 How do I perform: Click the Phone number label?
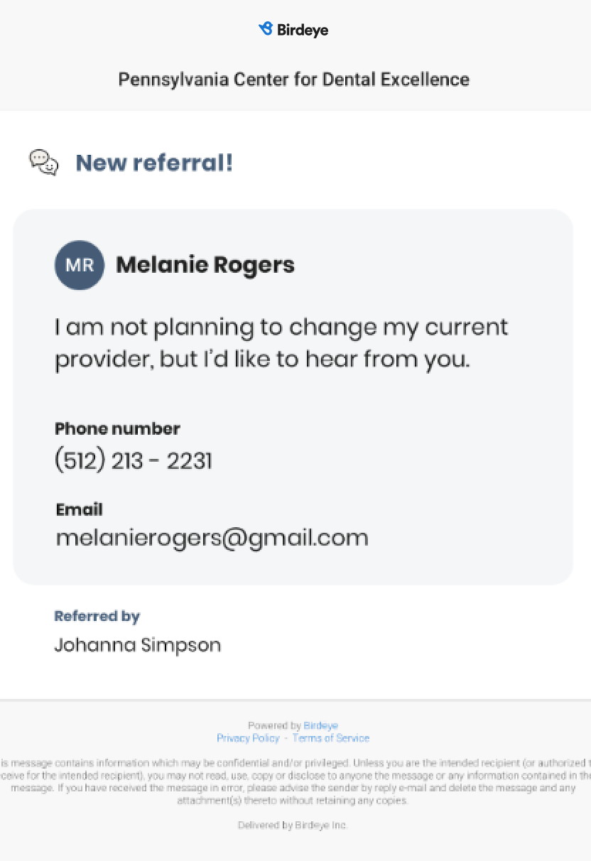(x=117, y=428)
